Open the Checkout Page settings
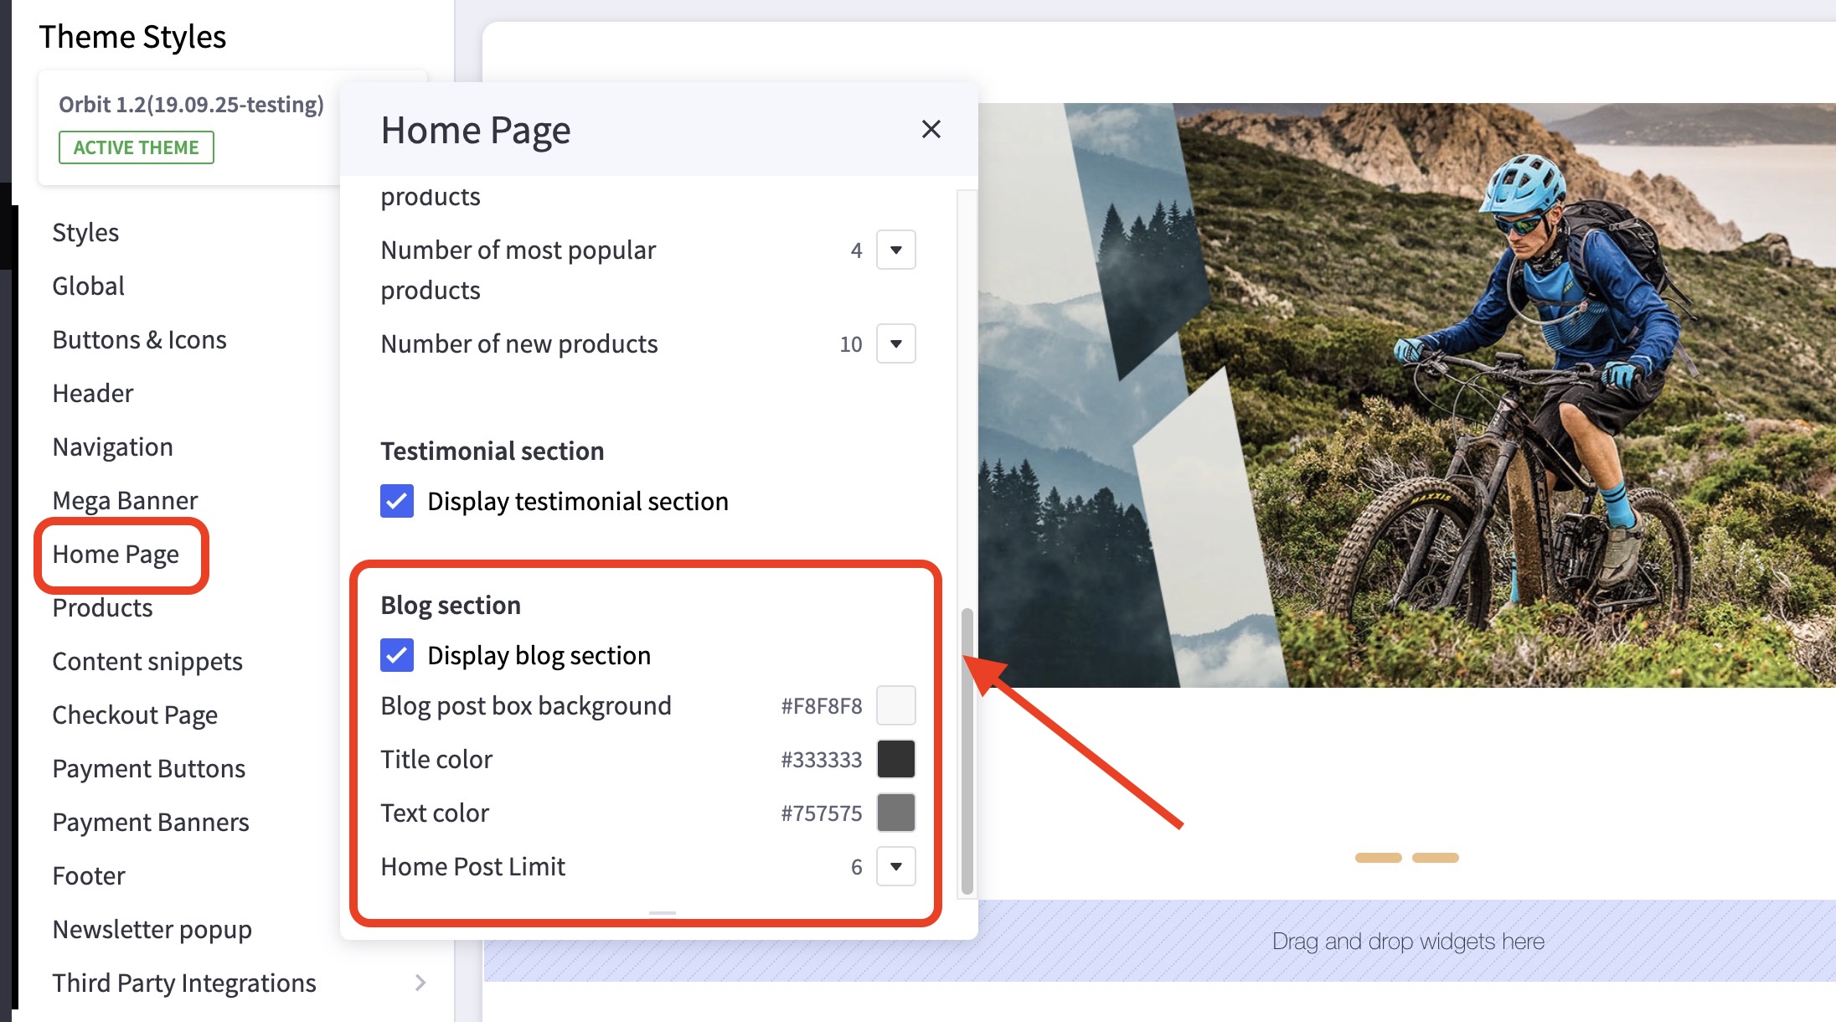1836x1022 pixels. 135,715
